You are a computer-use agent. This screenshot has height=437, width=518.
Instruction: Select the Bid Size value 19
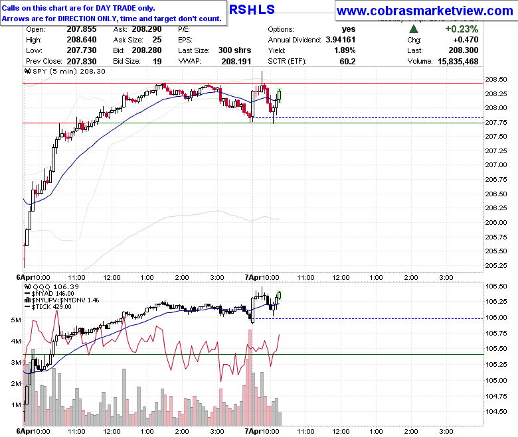point(157,62)
